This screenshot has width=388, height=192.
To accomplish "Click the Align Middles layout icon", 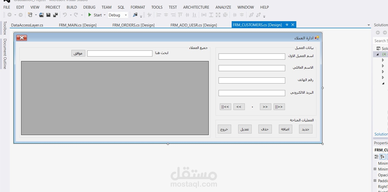I will click(x=187, y=15).
